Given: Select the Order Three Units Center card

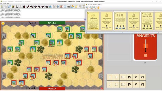Looking at the screenshot, I should [134, 21].
